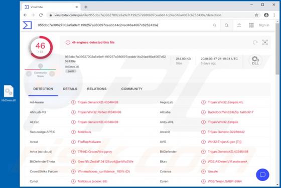Click the Sign in link
Viewport: 281px width, 188px height.
[264, 25]
